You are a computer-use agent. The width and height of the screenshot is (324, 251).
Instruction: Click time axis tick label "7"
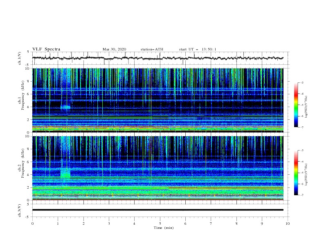tap(211, 224)
